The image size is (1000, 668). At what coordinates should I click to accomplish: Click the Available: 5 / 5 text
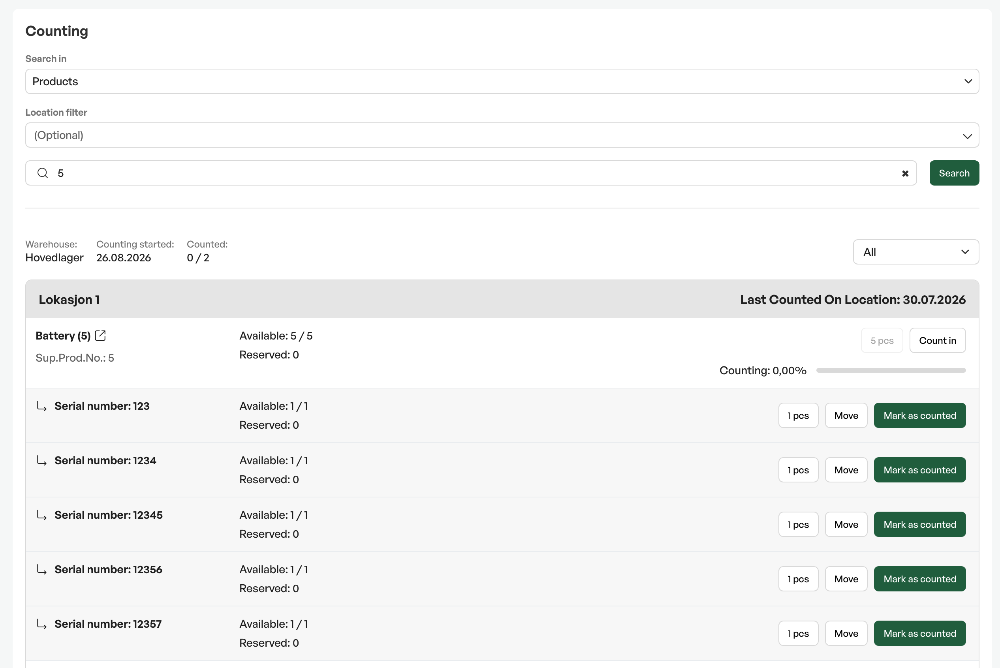point(276,336)
